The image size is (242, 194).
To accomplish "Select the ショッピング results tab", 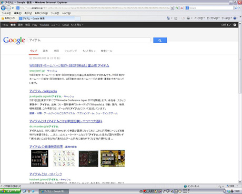I will click(70, 51).
